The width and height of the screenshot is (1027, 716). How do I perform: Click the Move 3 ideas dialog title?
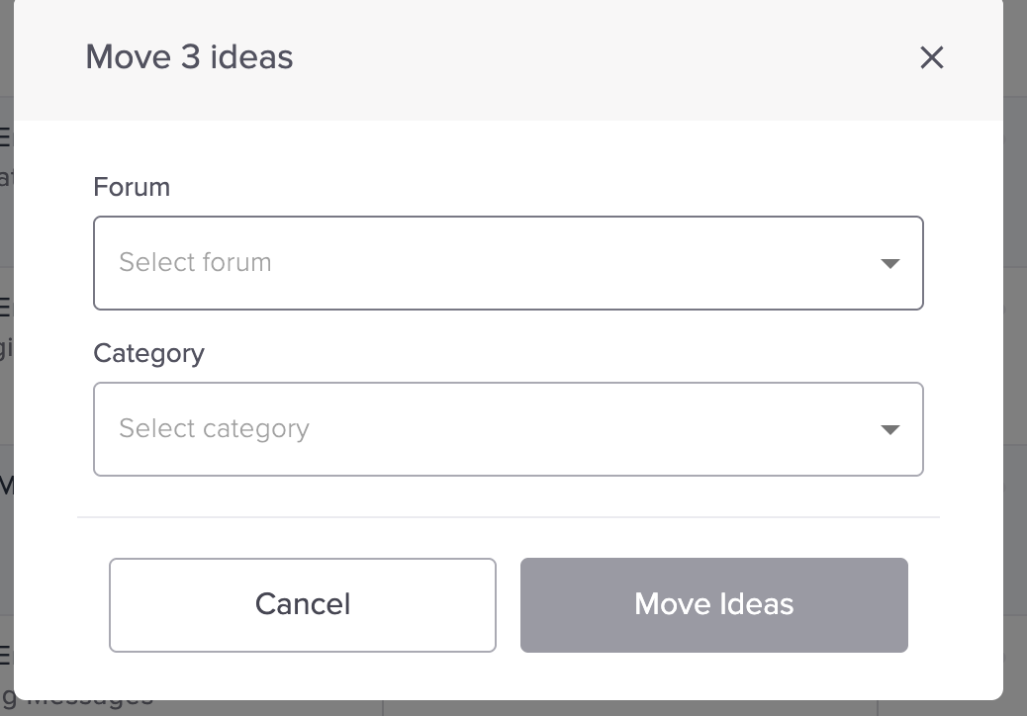click(x=189, y=57)
